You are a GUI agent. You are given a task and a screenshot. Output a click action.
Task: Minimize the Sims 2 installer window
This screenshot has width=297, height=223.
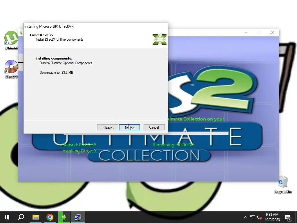[246, 33]
